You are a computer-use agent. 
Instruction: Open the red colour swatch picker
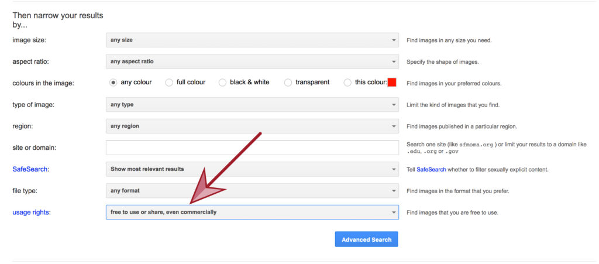pos(392,82)
